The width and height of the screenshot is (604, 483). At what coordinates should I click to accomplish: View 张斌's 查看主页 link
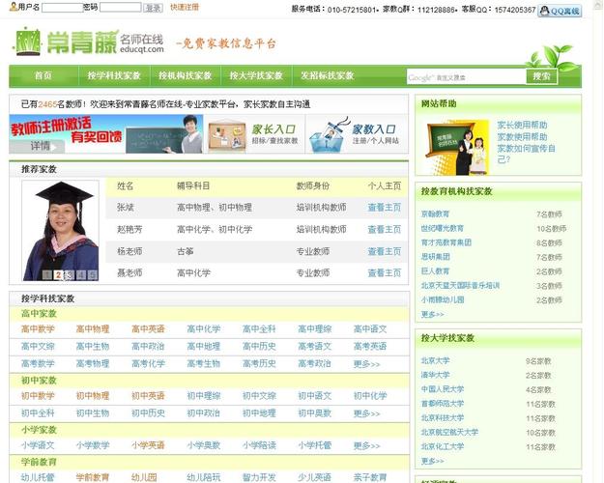point(385,208)
